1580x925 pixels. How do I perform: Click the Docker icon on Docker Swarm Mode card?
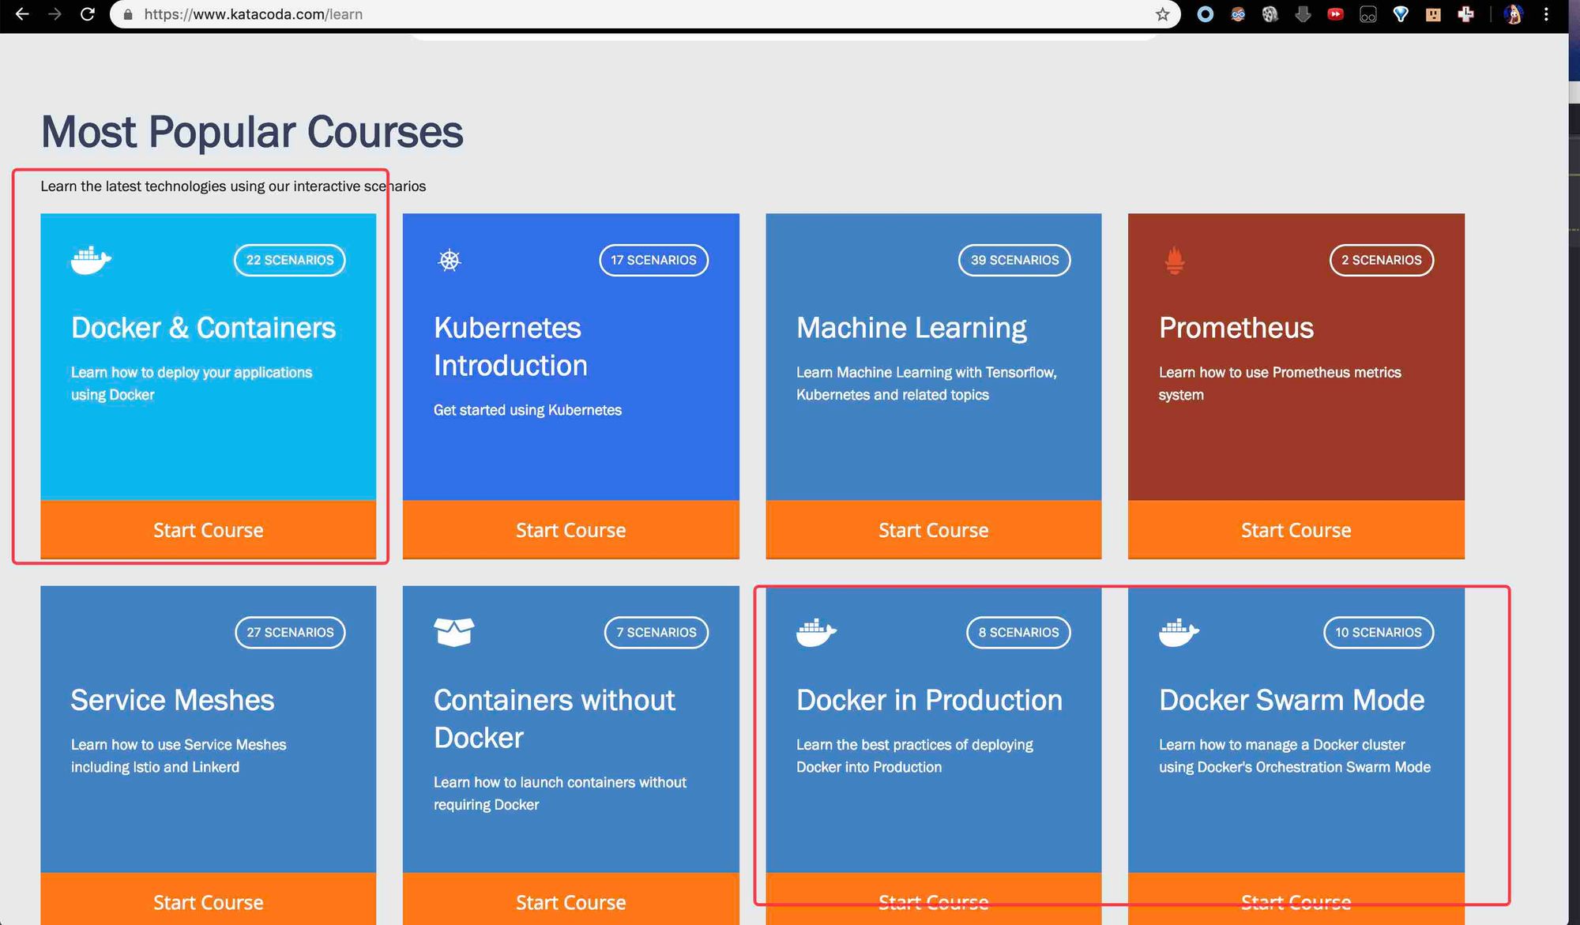[1179, 632]
